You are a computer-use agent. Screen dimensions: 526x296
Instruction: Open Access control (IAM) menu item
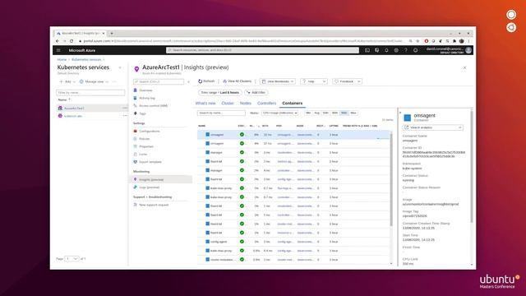click(153, 106)
